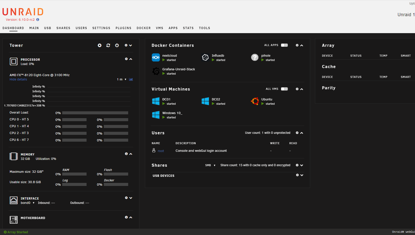Click the AMD FX-8120 Eight-Core text

[x=40, y=75]
